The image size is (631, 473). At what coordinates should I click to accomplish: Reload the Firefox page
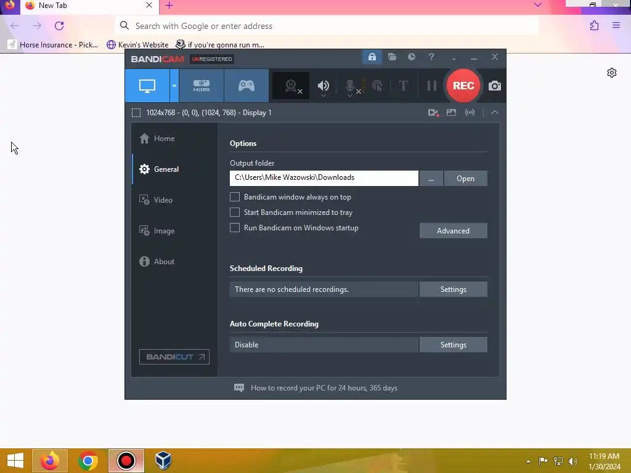pos(59,26)
